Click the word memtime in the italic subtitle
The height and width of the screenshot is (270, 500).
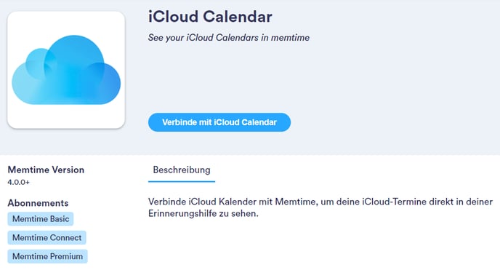(290, 38)
